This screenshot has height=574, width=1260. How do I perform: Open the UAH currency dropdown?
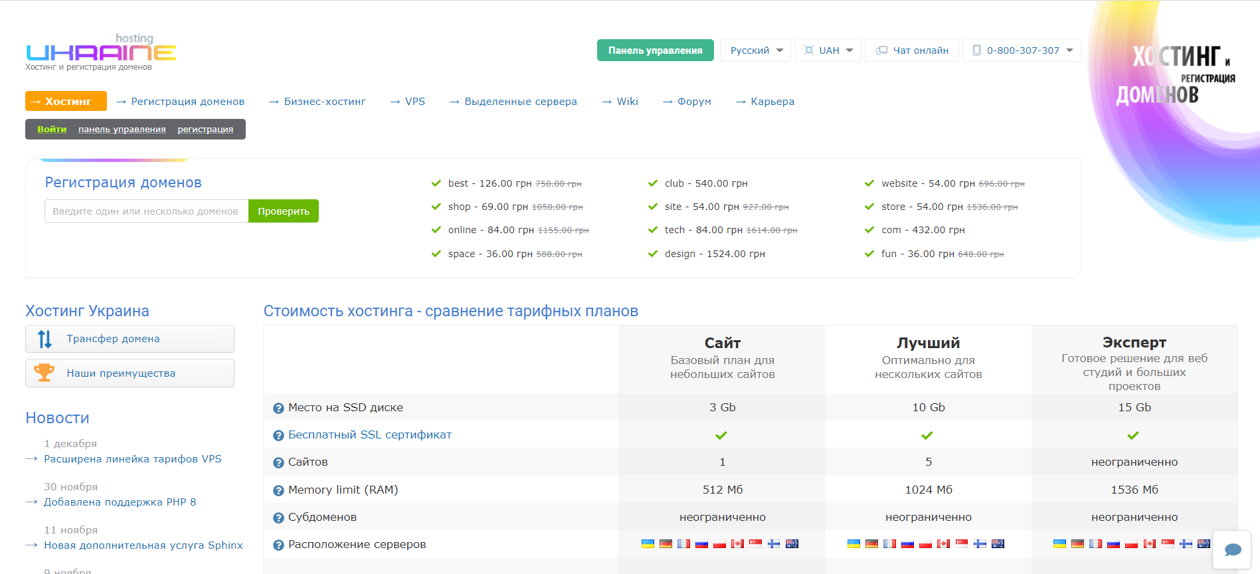pos(828,50)
